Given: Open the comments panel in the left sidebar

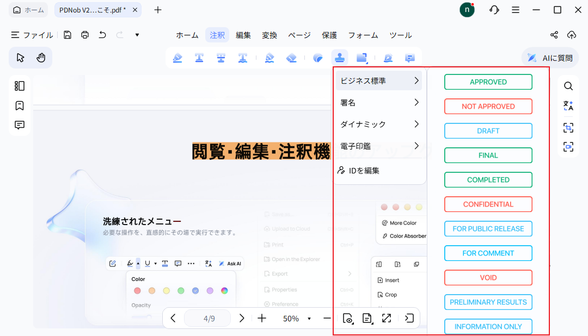Looking at the screenshot, I should 20,125.
